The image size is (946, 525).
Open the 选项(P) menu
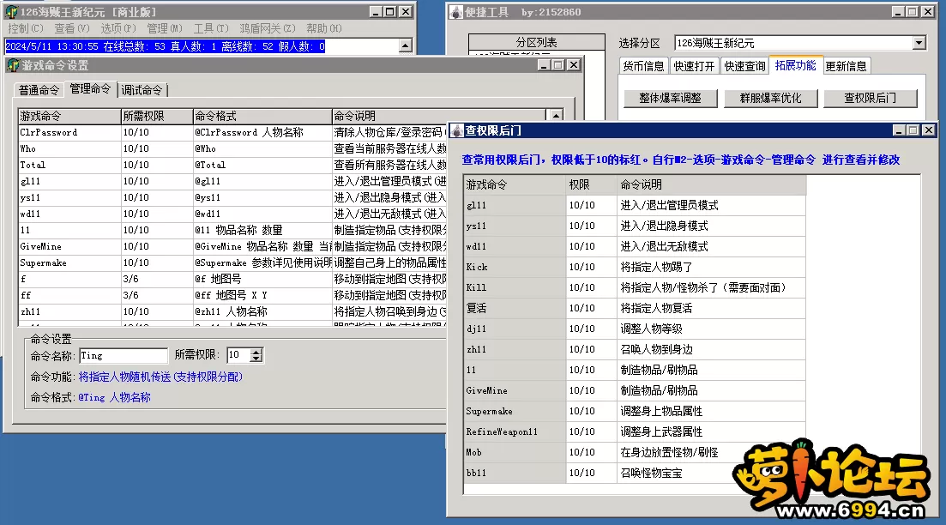pyautogui.click(x=118, y=28)
